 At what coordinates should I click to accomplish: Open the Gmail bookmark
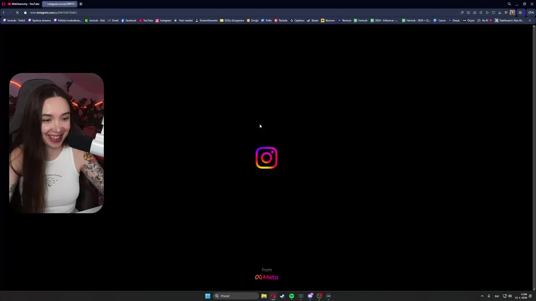coord(113,20)
